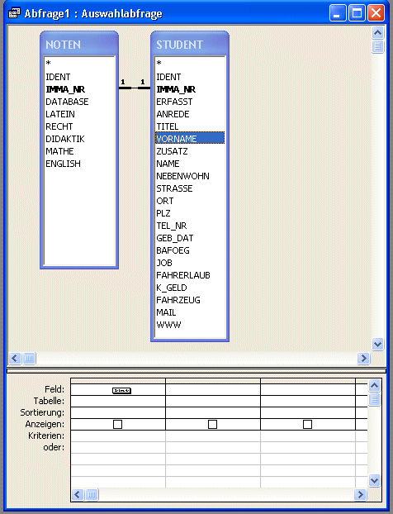Toggle Anzeigen checkbox in second column

point(212,424)
